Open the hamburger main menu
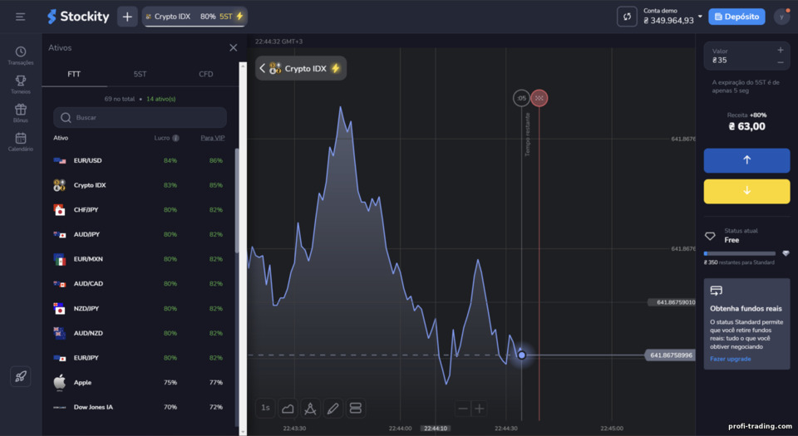 pos(20,17)
